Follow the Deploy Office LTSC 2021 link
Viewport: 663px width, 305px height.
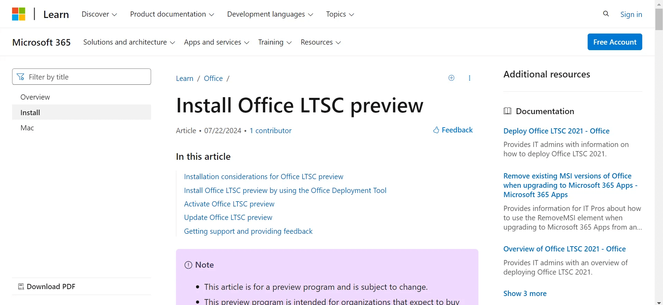[556, 131]
